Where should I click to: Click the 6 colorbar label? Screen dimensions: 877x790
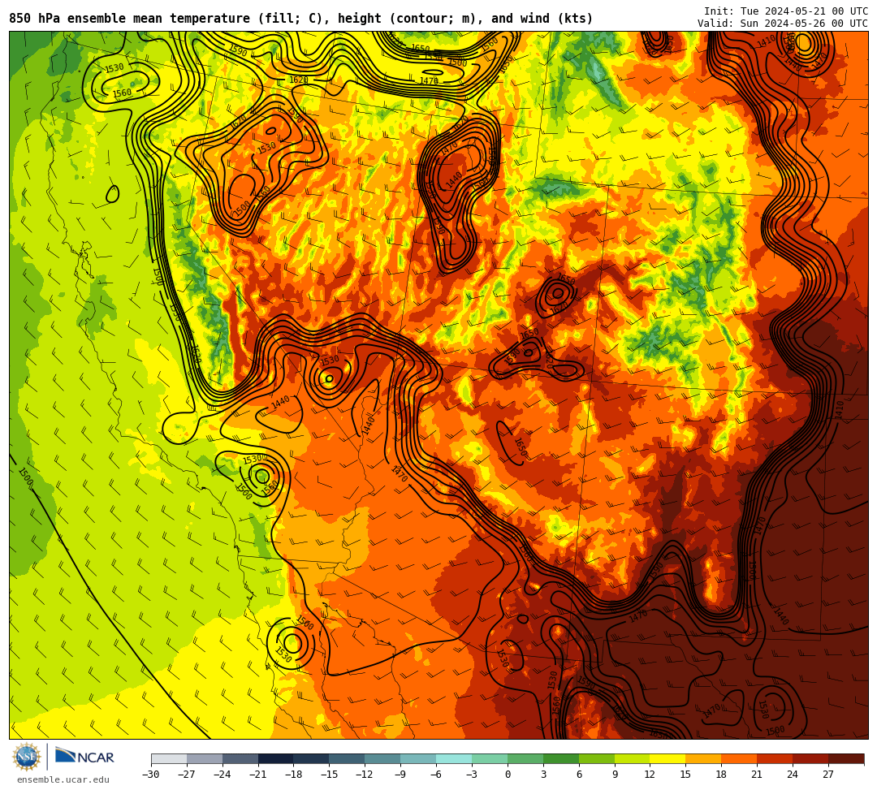pos(579,775)
